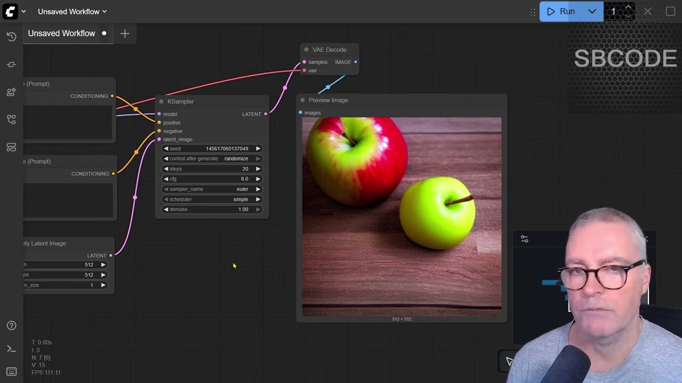The width and height of the screenshot is (682, 383).
Task: Click the VAE Decode samples input port
Action: (x=304, y=62)
